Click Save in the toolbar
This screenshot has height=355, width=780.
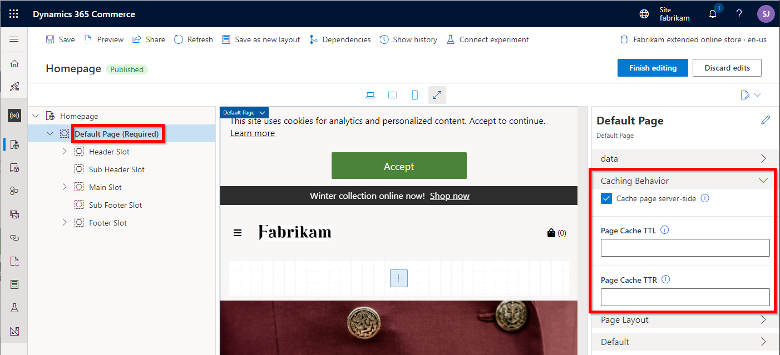(x=60, y=39)
